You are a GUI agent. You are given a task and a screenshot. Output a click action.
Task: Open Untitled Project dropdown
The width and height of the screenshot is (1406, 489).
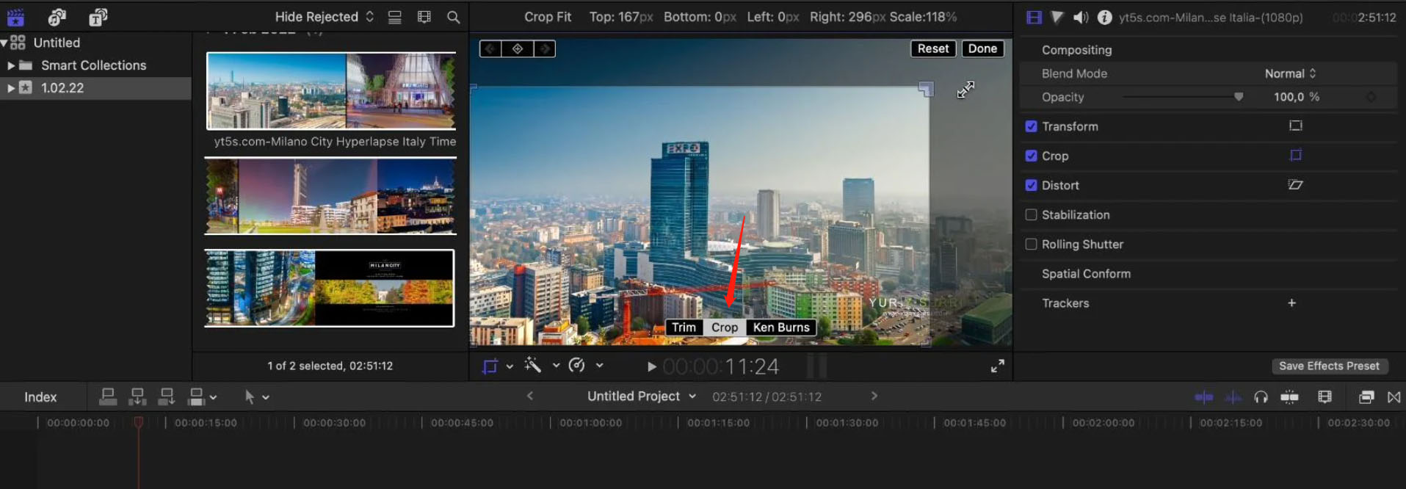point(641,396)
